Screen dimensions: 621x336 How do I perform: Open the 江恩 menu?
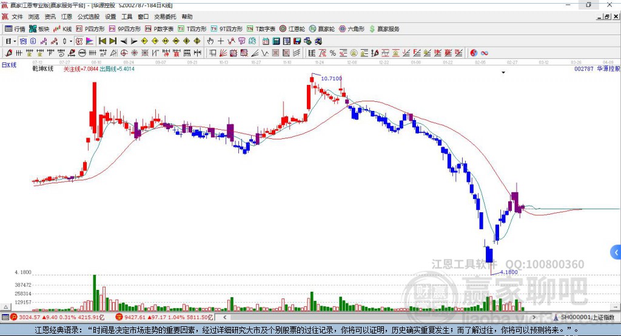tap(67, 16)
